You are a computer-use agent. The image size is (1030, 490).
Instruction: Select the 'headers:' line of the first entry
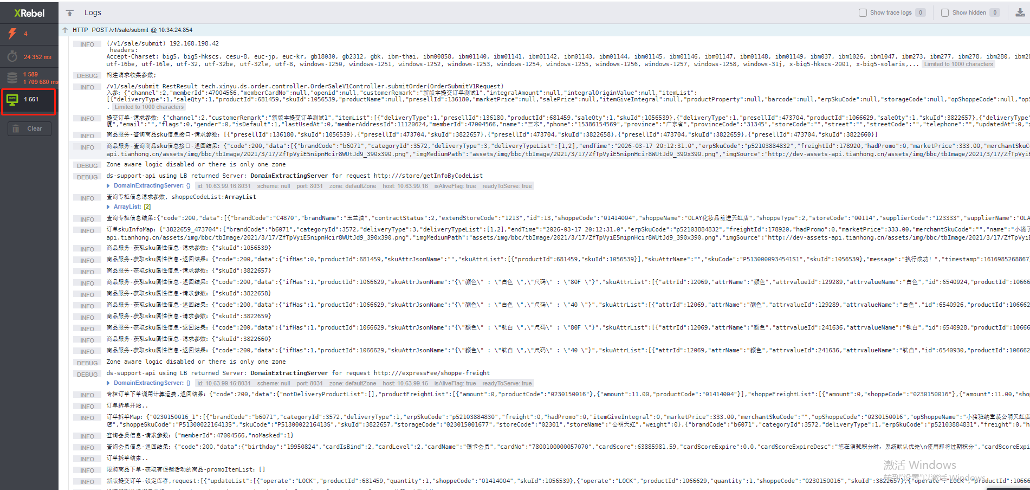point(124,50)
